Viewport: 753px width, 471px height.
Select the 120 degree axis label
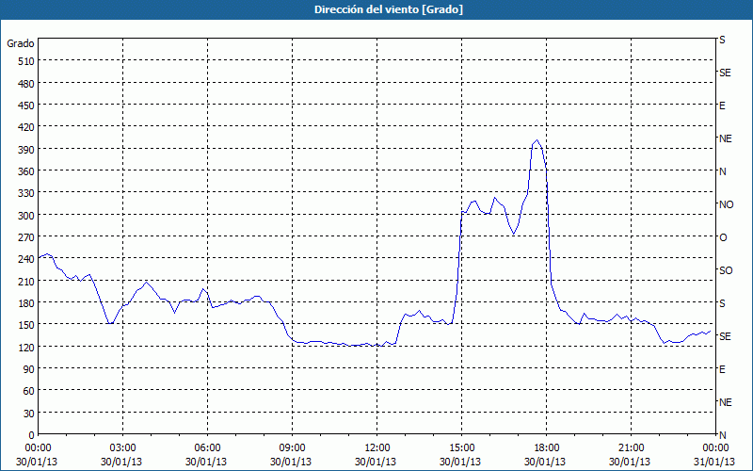[x=26, y=347]
